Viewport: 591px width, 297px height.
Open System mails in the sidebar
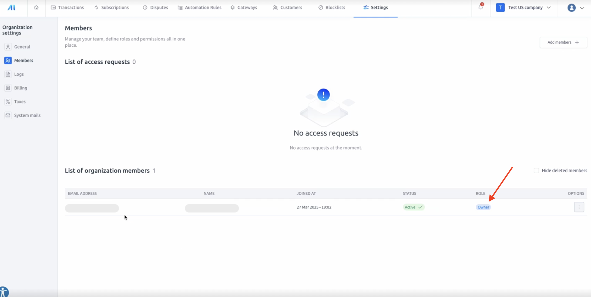coord(27,115)
